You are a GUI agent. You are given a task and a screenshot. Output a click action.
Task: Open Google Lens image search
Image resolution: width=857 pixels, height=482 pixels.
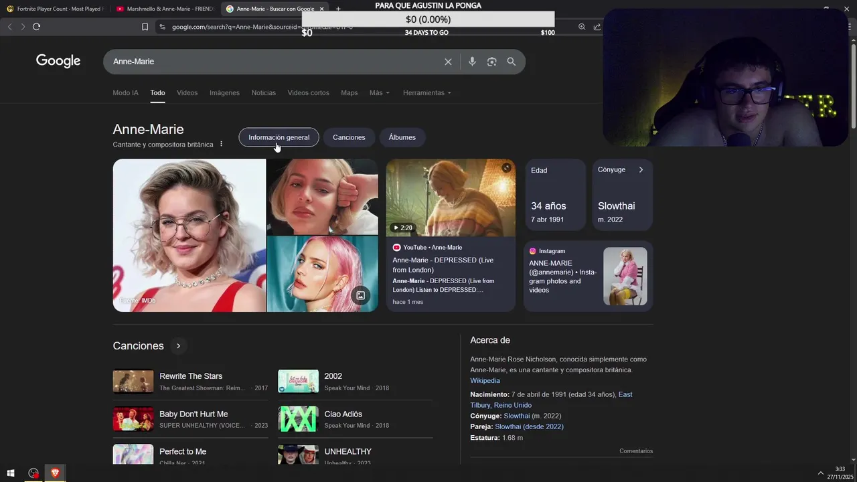[x=491, y=62]
